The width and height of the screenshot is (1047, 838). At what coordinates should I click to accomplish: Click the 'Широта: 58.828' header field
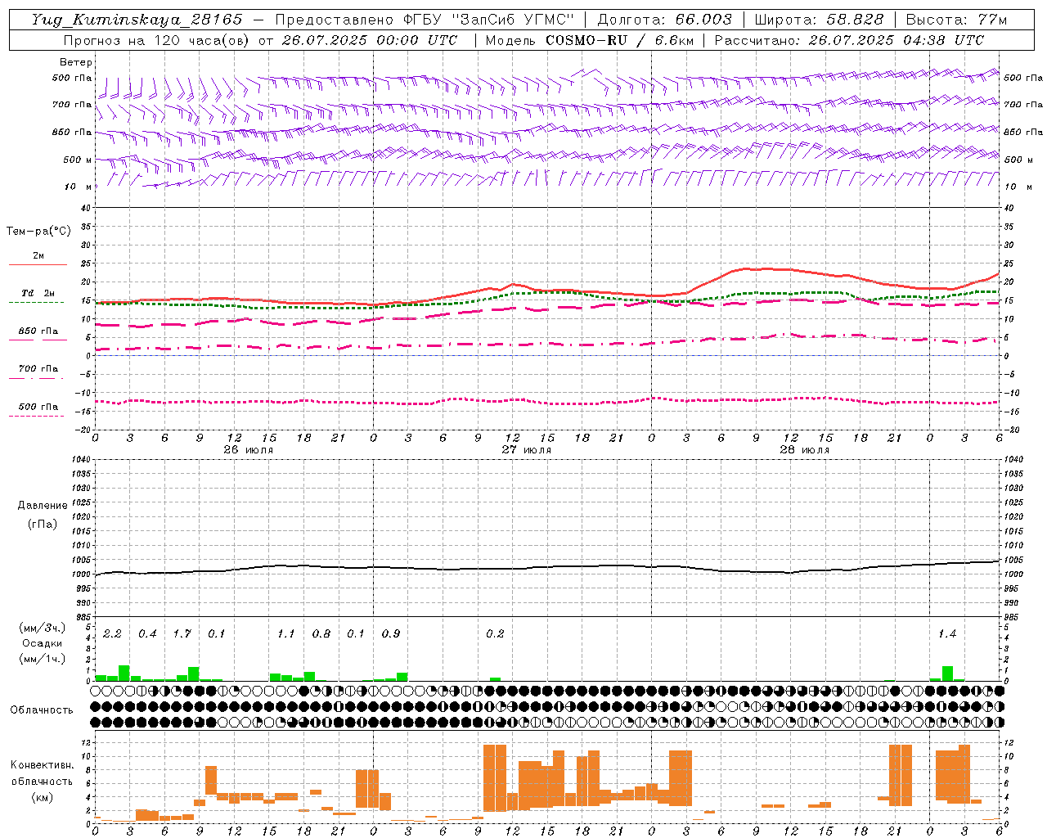click(x=819, y=20)
